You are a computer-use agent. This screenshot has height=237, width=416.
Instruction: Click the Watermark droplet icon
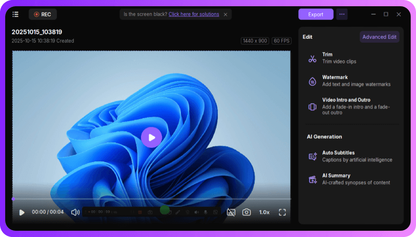313,81
